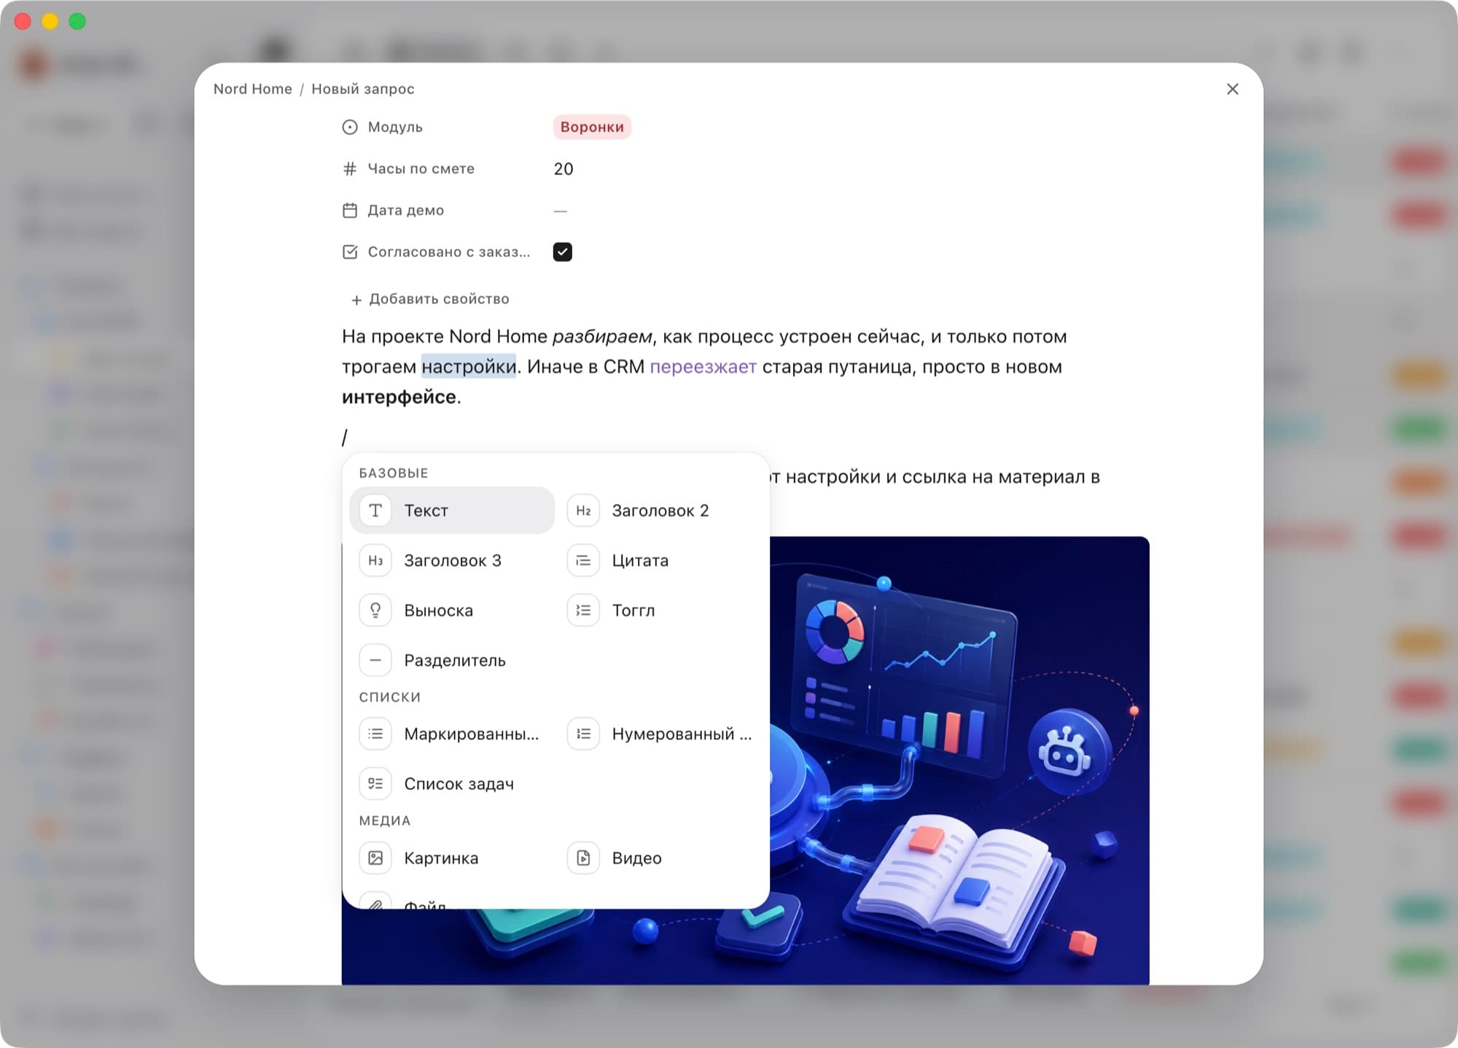
Task: Click the bold word интерфейсе
Action: pyautogui.click(x=399, y=397)
